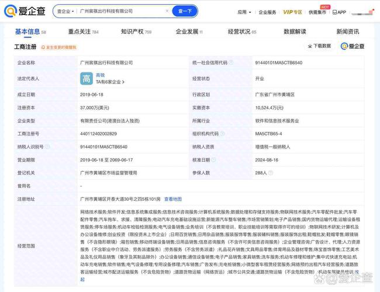Click the 发生变更时提醒我 bell reminder
Screen dimensions: 380x292
coord(59,47)
